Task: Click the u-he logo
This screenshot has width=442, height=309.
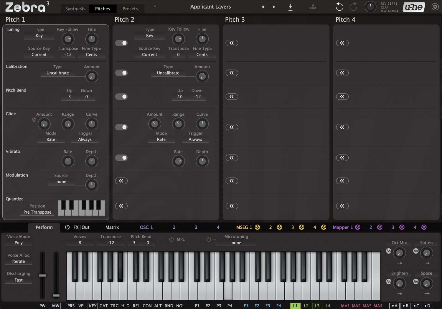Action: [413, 6]
